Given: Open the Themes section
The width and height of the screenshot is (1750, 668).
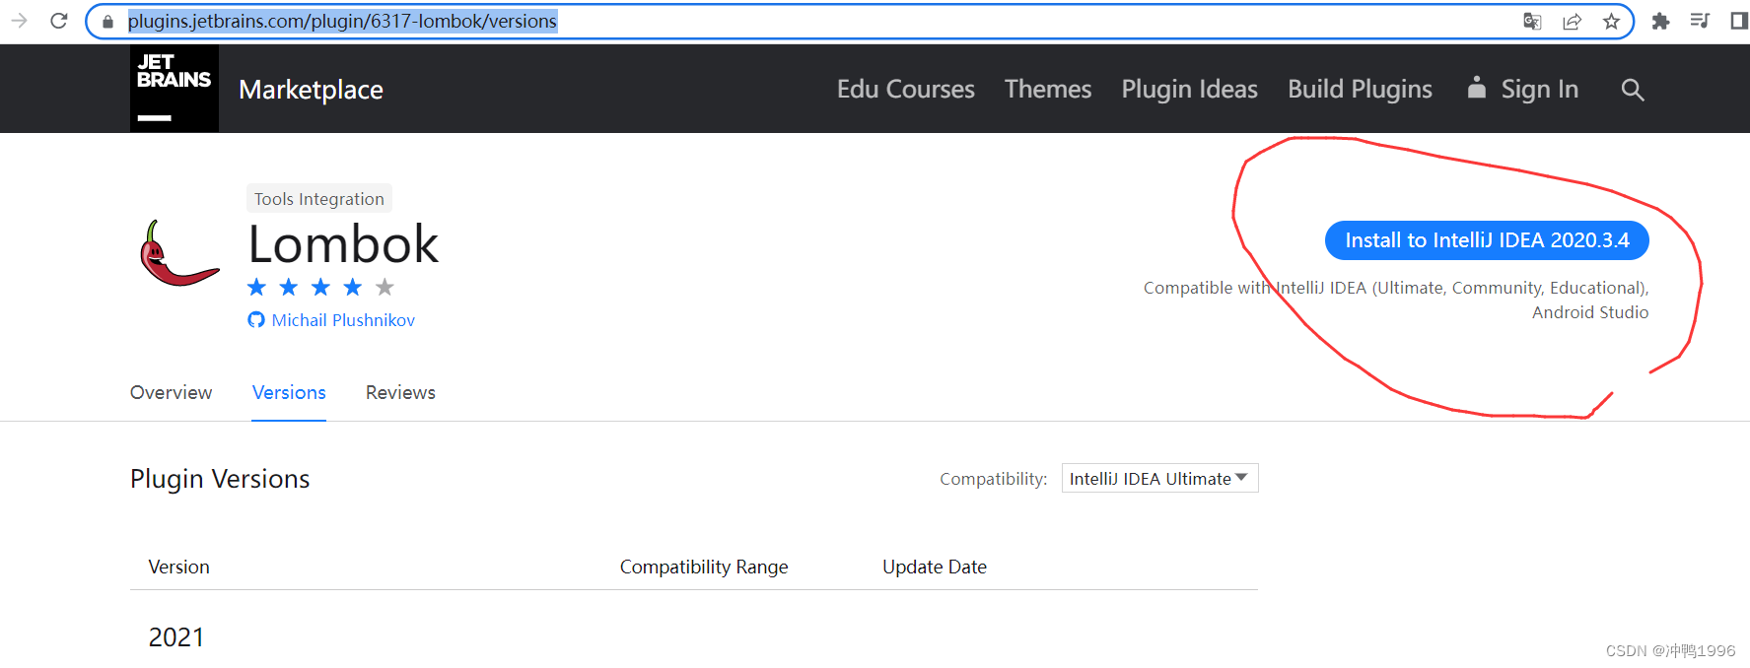Looking at the screenshot, I should (1048, 89).
